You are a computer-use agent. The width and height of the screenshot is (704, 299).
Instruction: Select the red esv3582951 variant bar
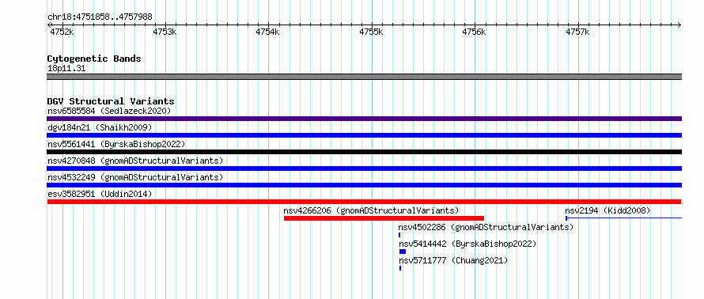coord(364,202)
